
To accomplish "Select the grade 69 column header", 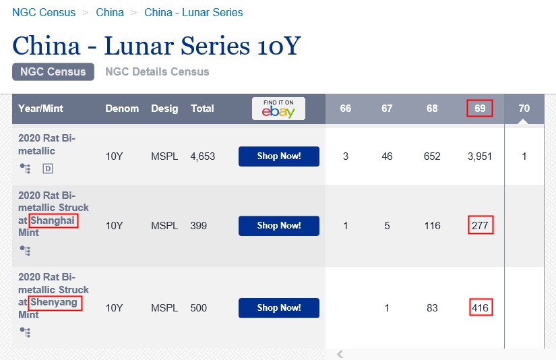I will 480,109.
